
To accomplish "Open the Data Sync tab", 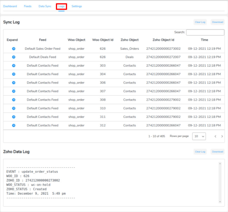I will [45, 6].
